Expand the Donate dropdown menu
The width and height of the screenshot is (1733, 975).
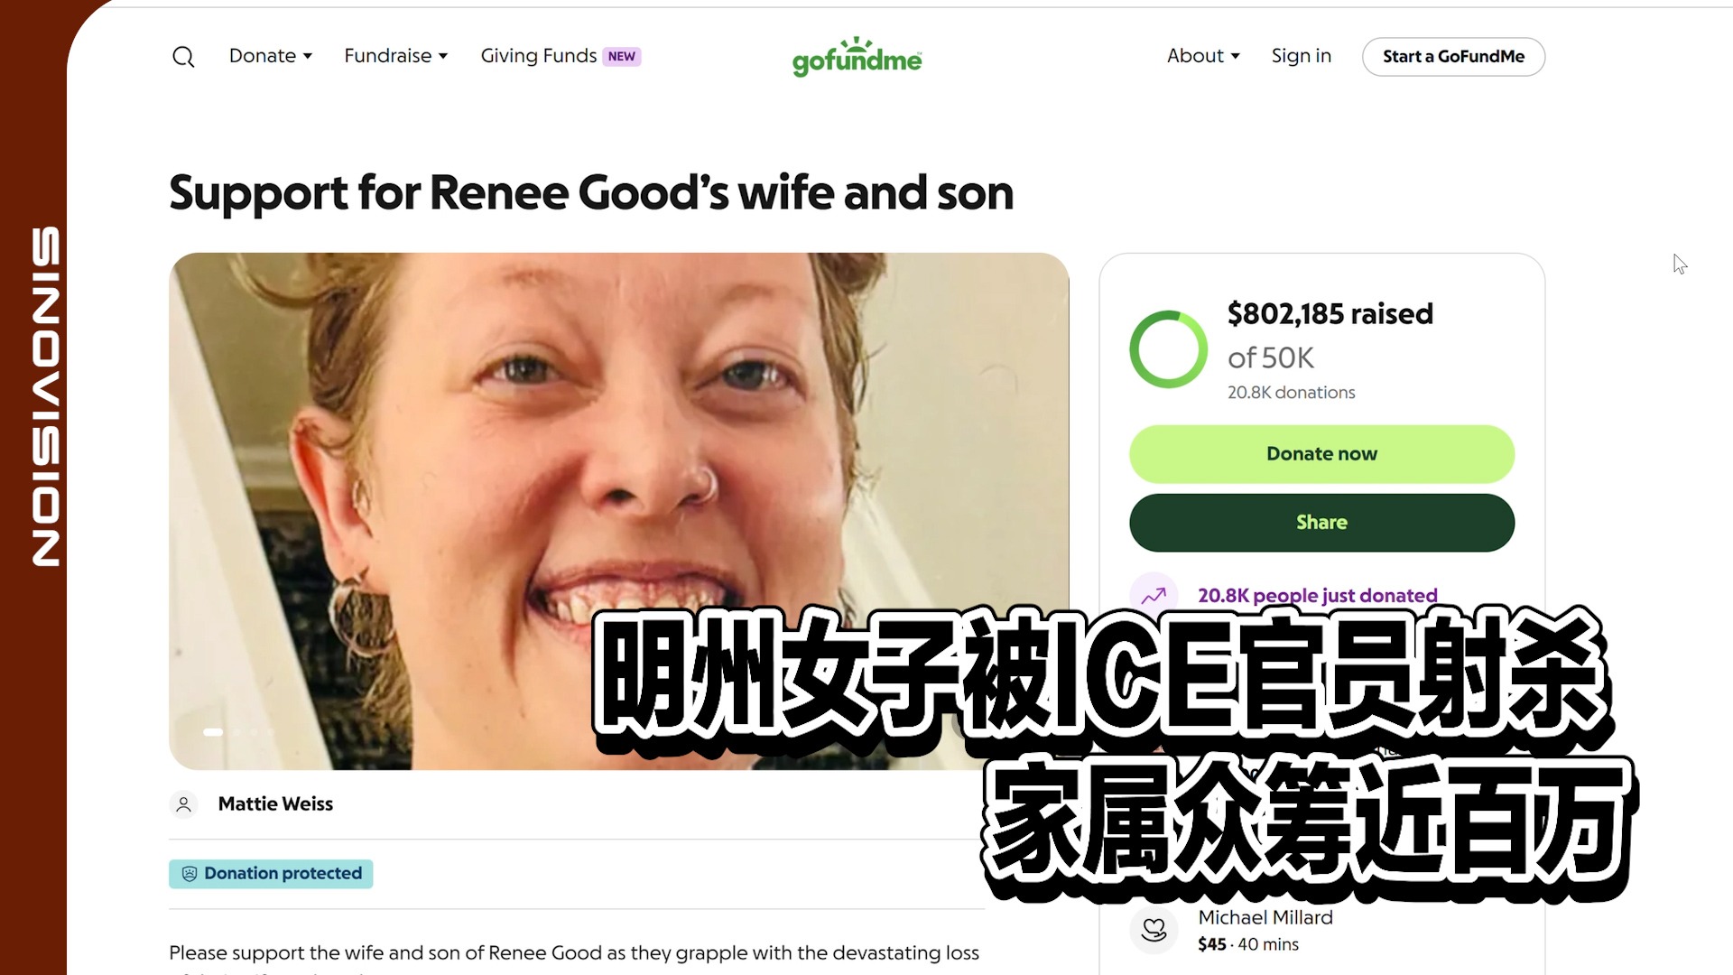point(271,56)
